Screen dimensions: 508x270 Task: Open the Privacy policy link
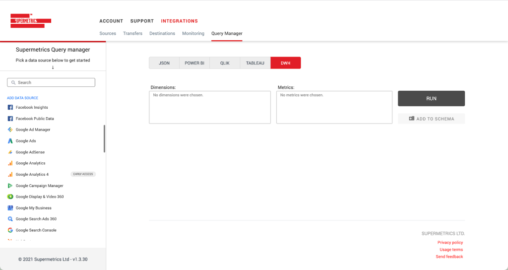[x=450, y=243]
